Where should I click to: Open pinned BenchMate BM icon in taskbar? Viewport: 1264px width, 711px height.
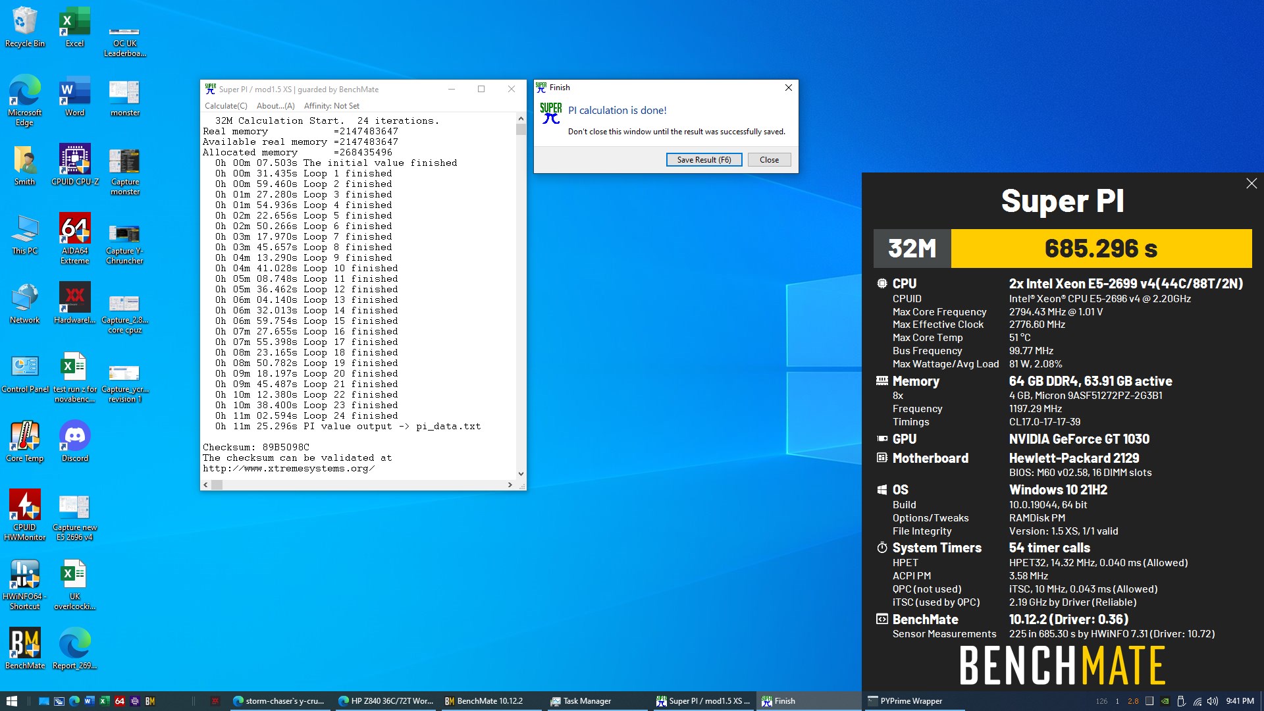point(150,701)
